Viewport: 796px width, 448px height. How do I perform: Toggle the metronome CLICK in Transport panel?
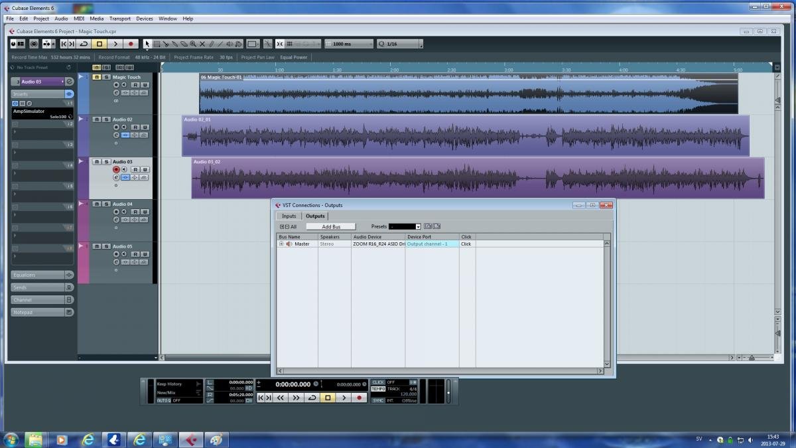click(x=378, y=382)
